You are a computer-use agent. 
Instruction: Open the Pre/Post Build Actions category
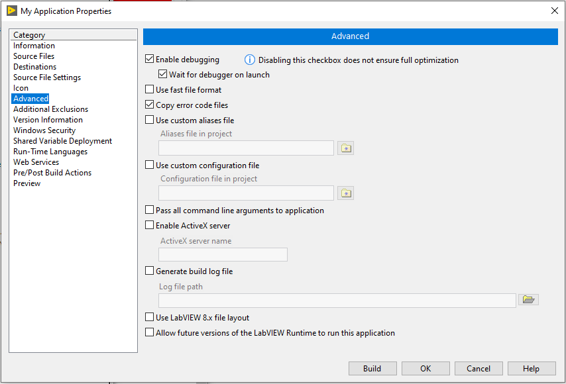click(x=52, y=172)
